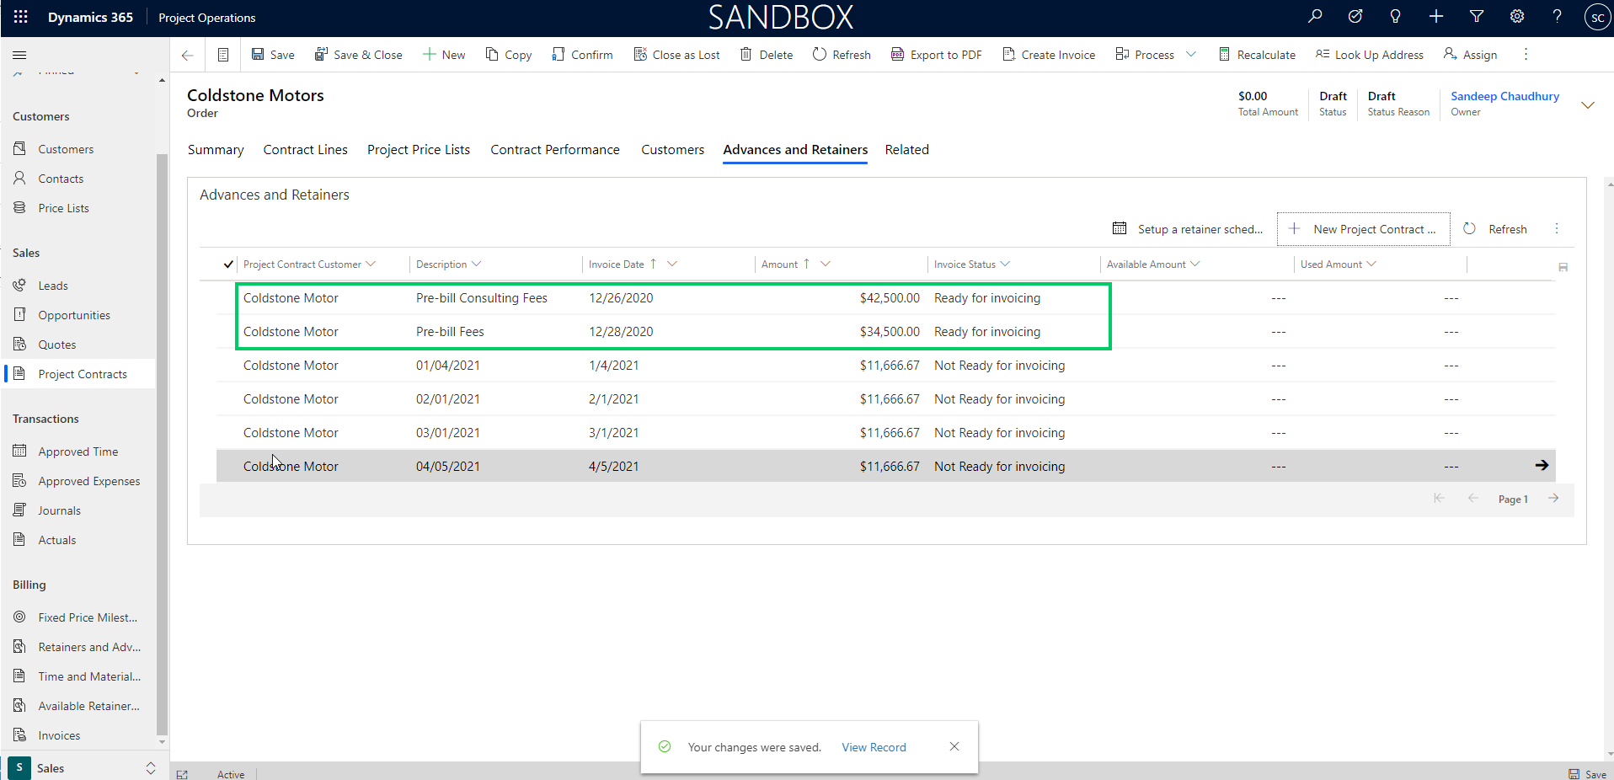Image resolution: width=1614 pixels, height=780 pixels.
Task: Click the Export to PDF toolbar button
Action: pos(937,55)
